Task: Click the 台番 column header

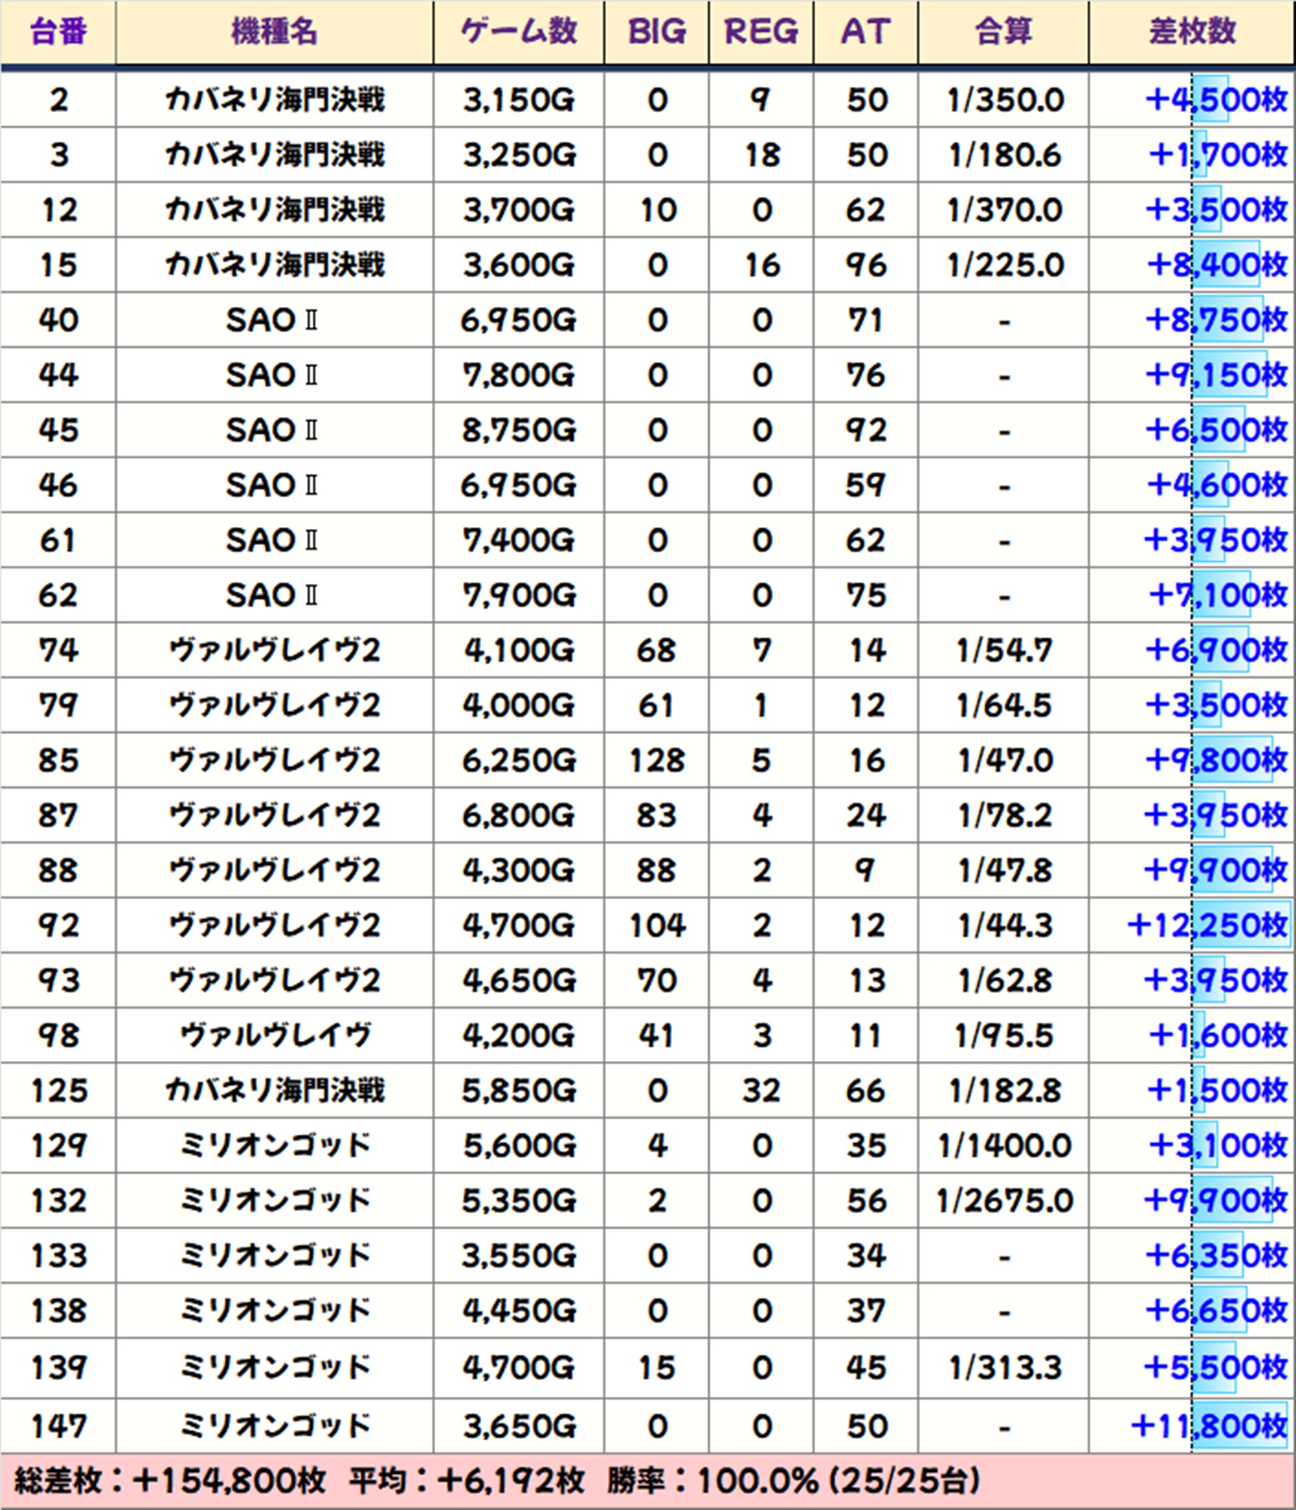Action: click(x=58, y=31)
